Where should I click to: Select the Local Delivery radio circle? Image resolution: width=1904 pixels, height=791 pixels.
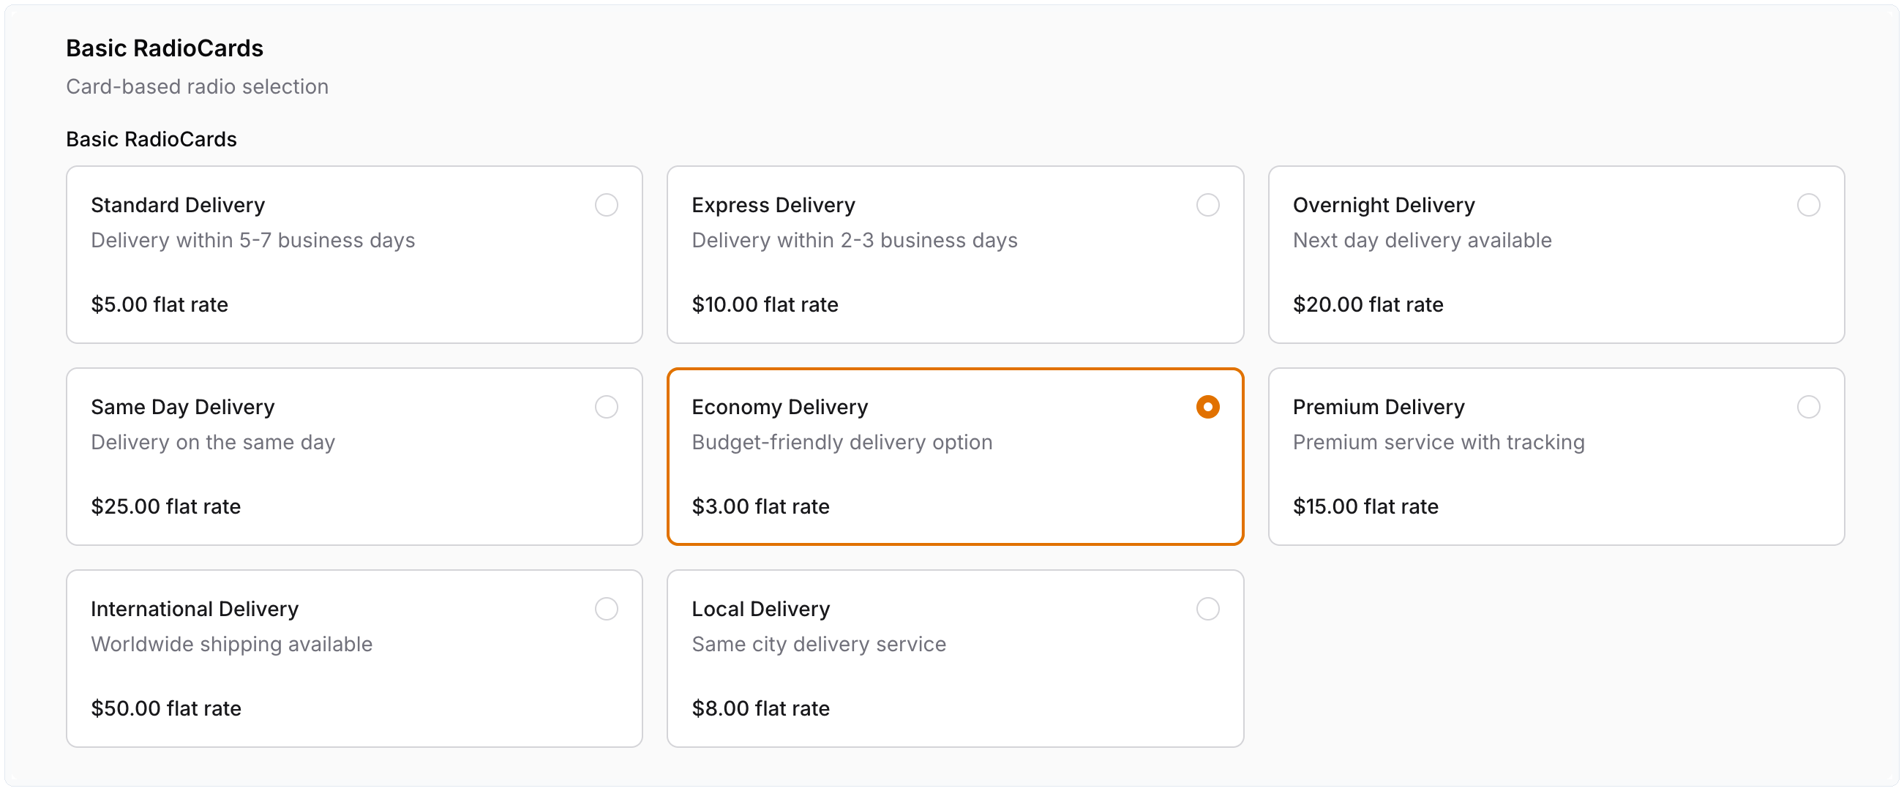1207,608
